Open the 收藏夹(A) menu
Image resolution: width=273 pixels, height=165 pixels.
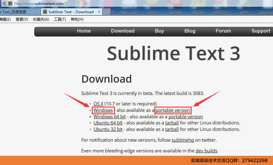click(41, 19)
